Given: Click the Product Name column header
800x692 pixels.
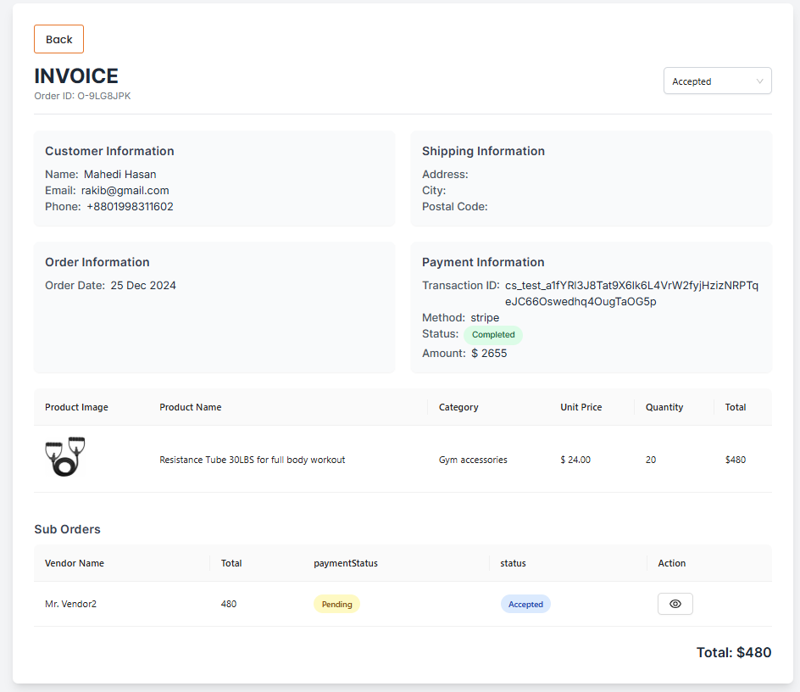Looking at the screenshot, I should [191, 407].
